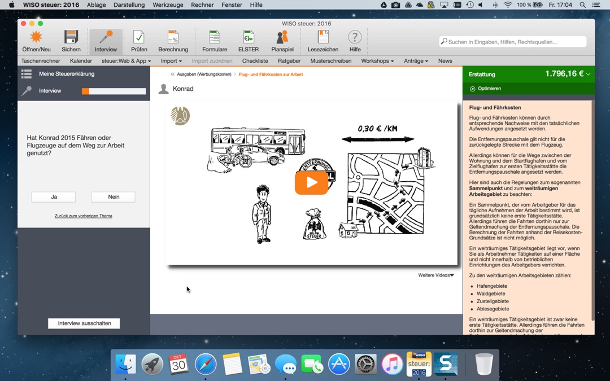
Task: Answer Nein to the ferry question
Action: tap(113, 197)
